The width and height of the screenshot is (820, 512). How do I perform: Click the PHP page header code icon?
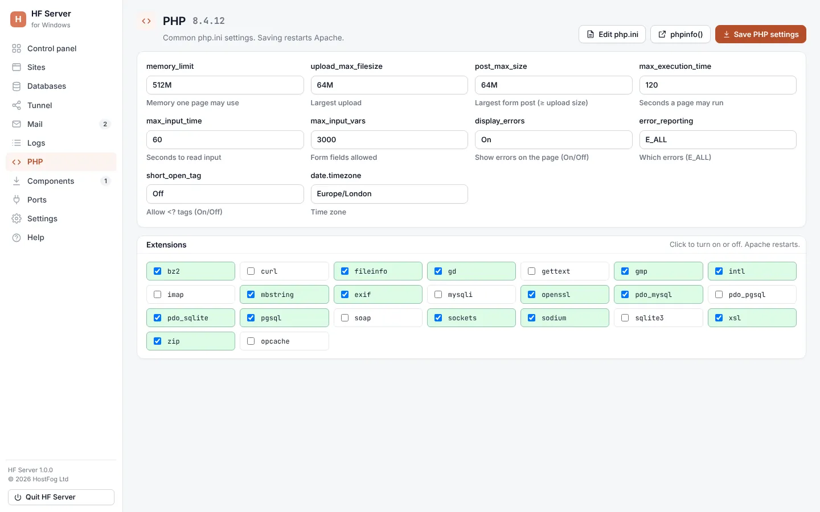click(146, 21)
